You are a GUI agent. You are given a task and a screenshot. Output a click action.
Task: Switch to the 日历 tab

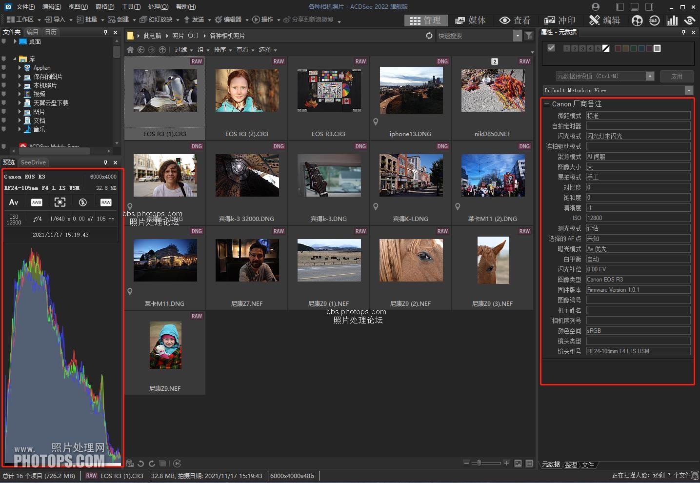click(51, 32)
